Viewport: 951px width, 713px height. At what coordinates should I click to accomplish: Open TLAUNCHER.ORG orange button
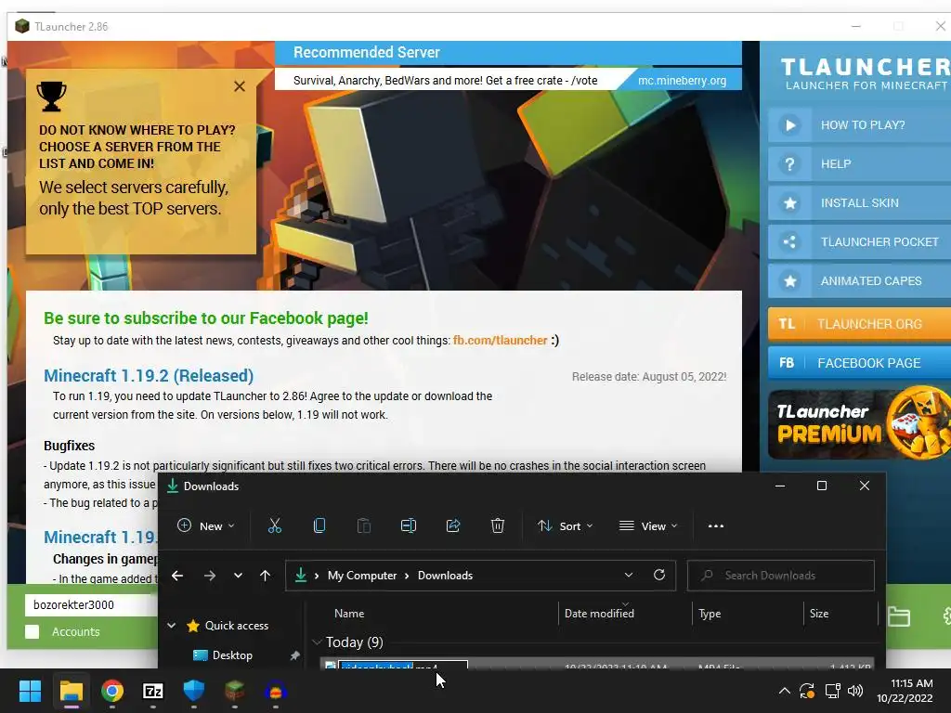[859, 324]
